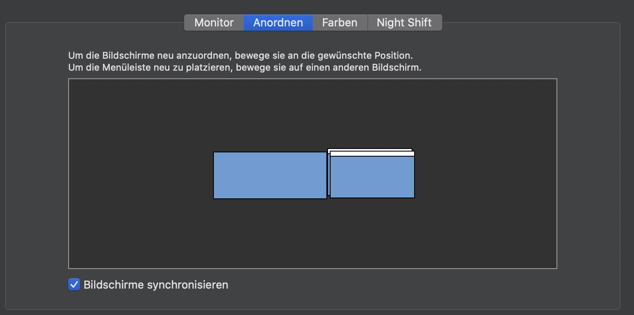Click the 'Bildschirme synchronisieren' label text
Screen dimensions: 634x315
[x=156, y=285]
